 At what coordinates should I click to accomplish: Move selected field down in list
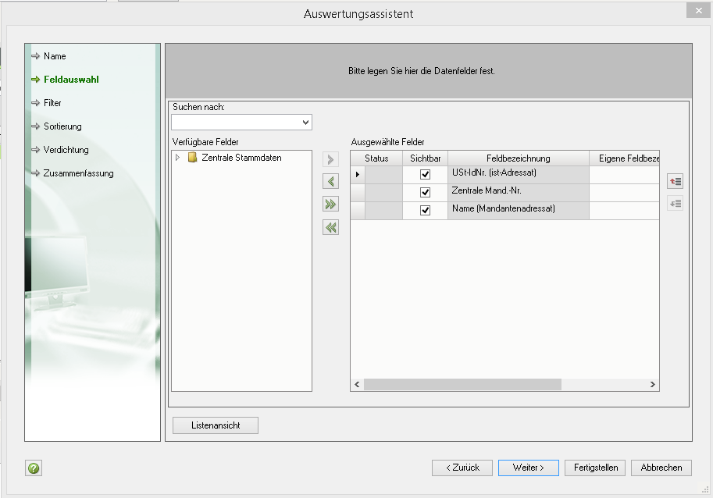pos(676,204)
